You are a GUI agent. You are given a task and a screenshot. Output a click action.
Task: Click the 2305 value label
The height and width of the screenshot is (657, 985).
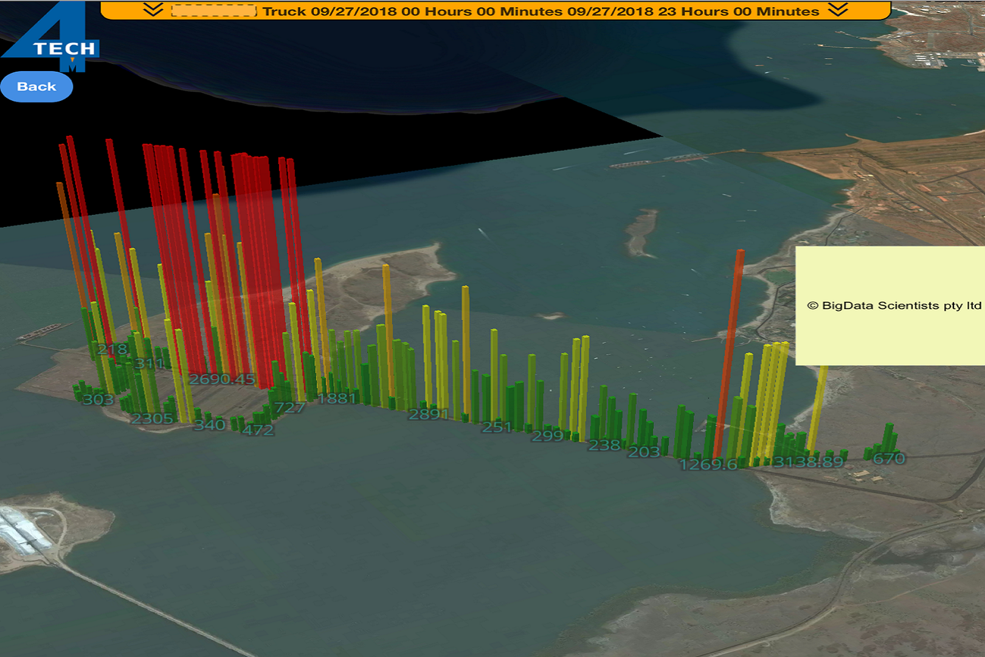point(152,419)
